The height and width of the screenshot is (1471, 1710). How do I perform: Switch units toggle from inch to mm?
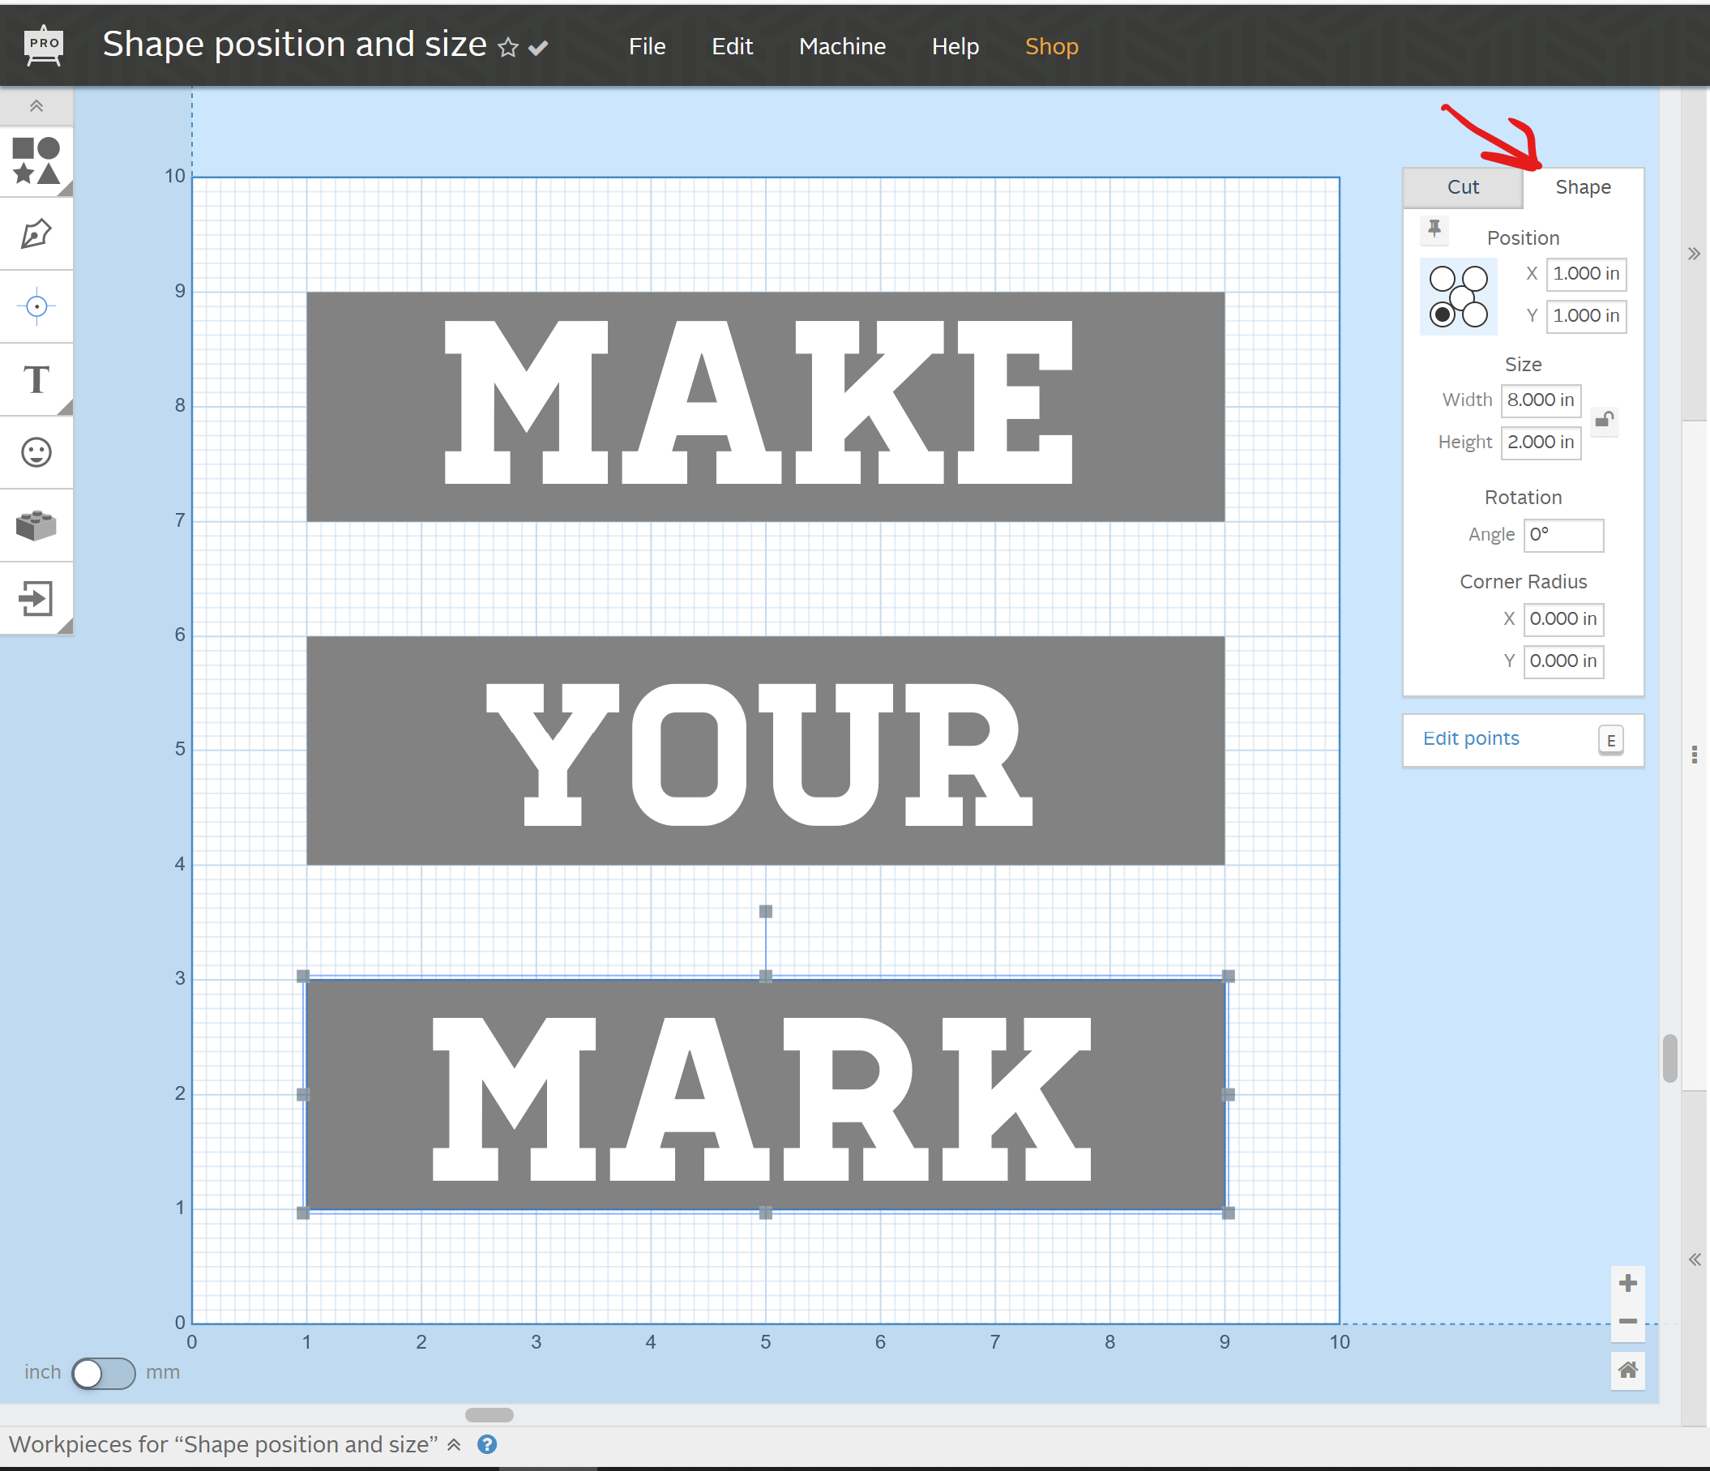tap(103, 1373)
